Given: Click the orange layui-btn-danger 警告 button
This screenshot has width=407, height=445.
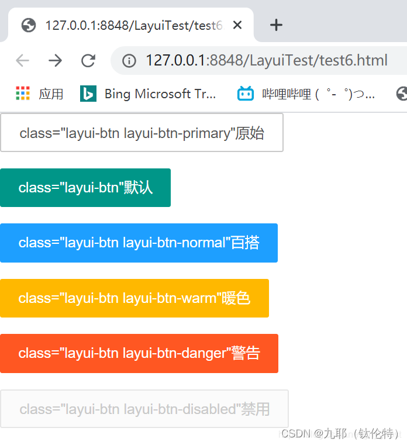Looking at the screenshot, I should click(139, 353).
